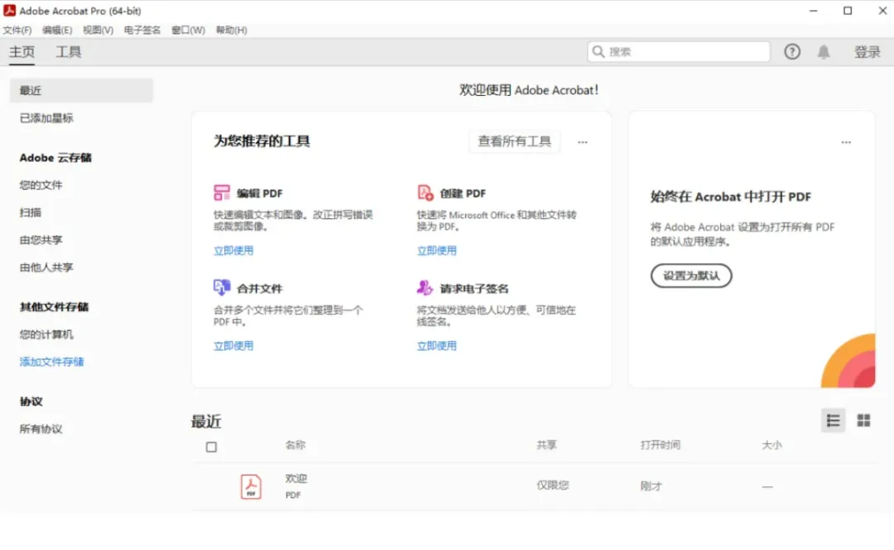The height and width of the screenshot is (550, 894).
Task: Click 立即使用 under 合并文件
Action: pos(233,346)
